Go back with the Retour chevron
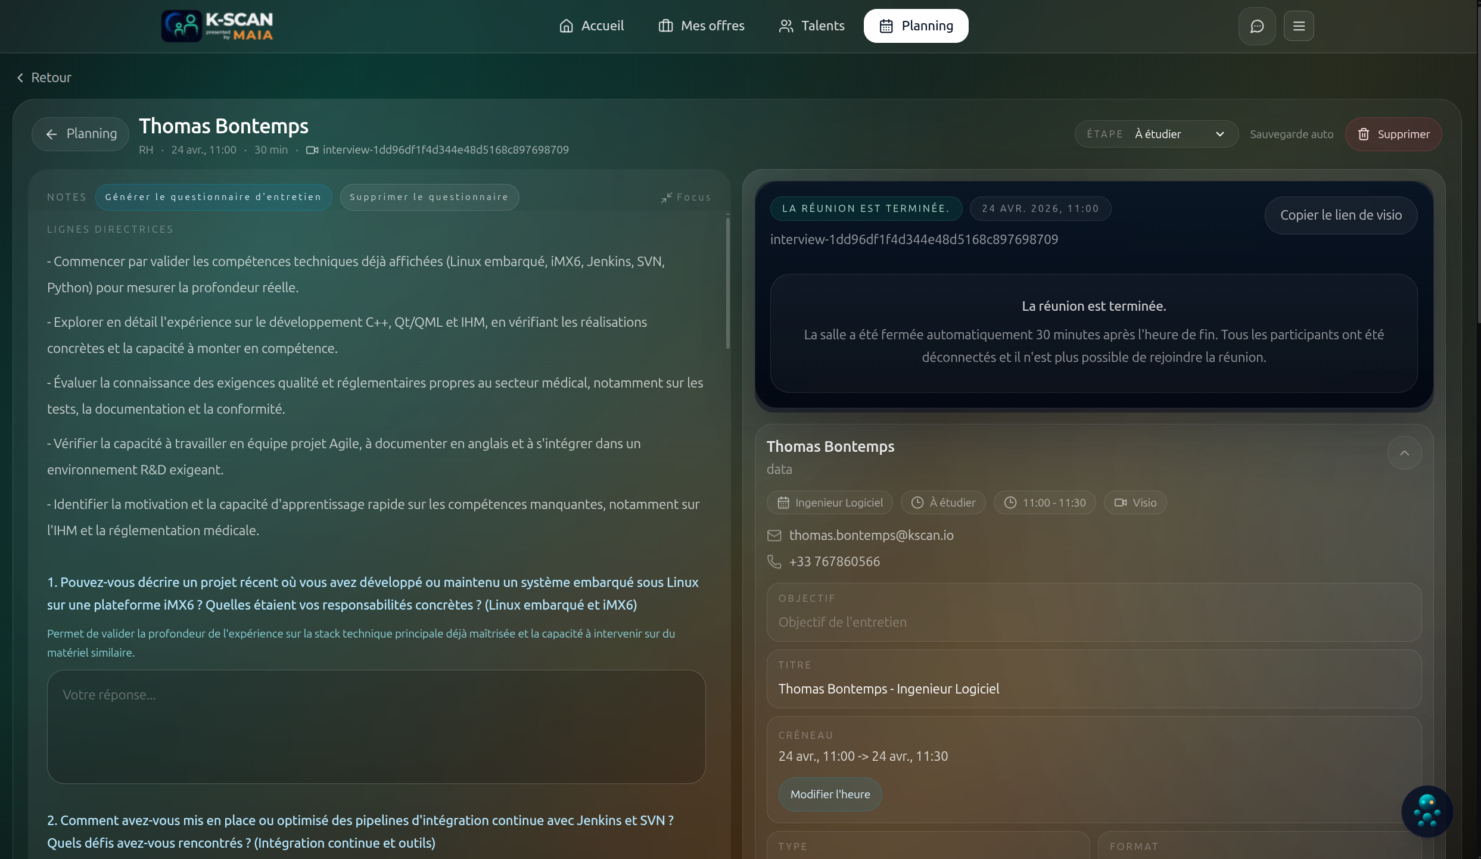 tap(20, 78)
